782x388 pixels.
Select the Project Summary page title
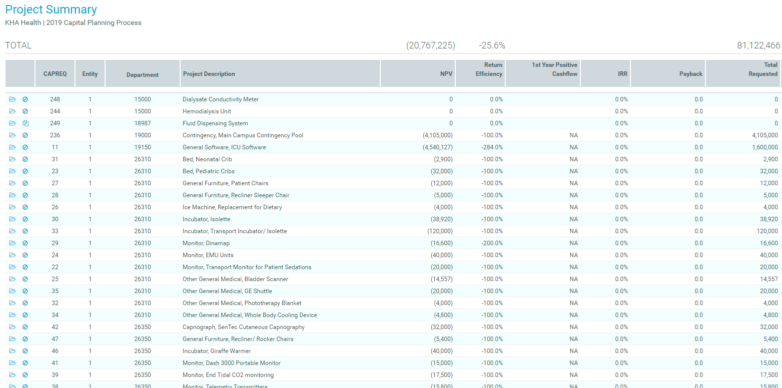point(51,9)
